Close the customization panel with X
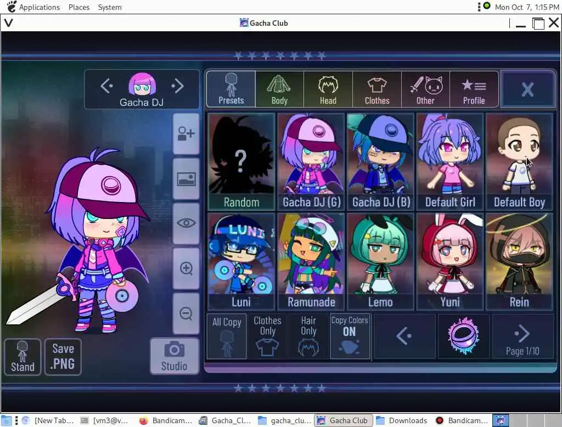562x427 pixels. click(x=527, y=89)
